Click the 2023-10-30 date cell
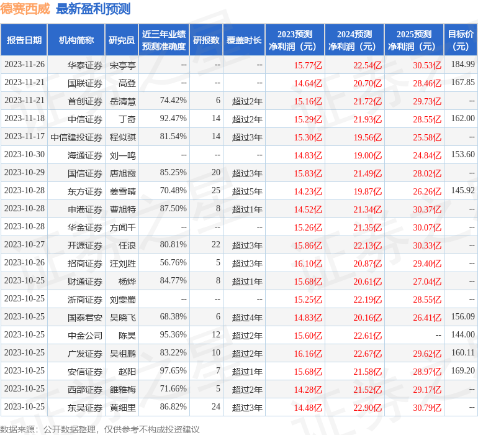This screenshot has width=478, height=435. pyautogui.click(x=24, y=155)
